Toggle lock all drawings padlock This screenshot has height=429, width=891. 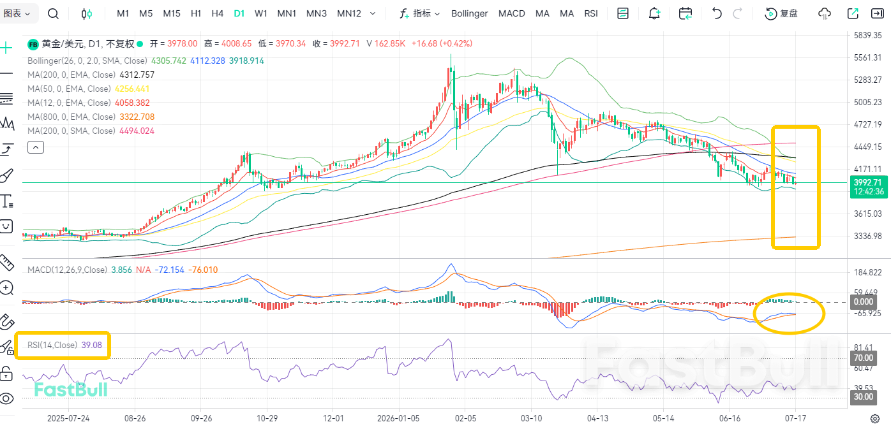6,372
